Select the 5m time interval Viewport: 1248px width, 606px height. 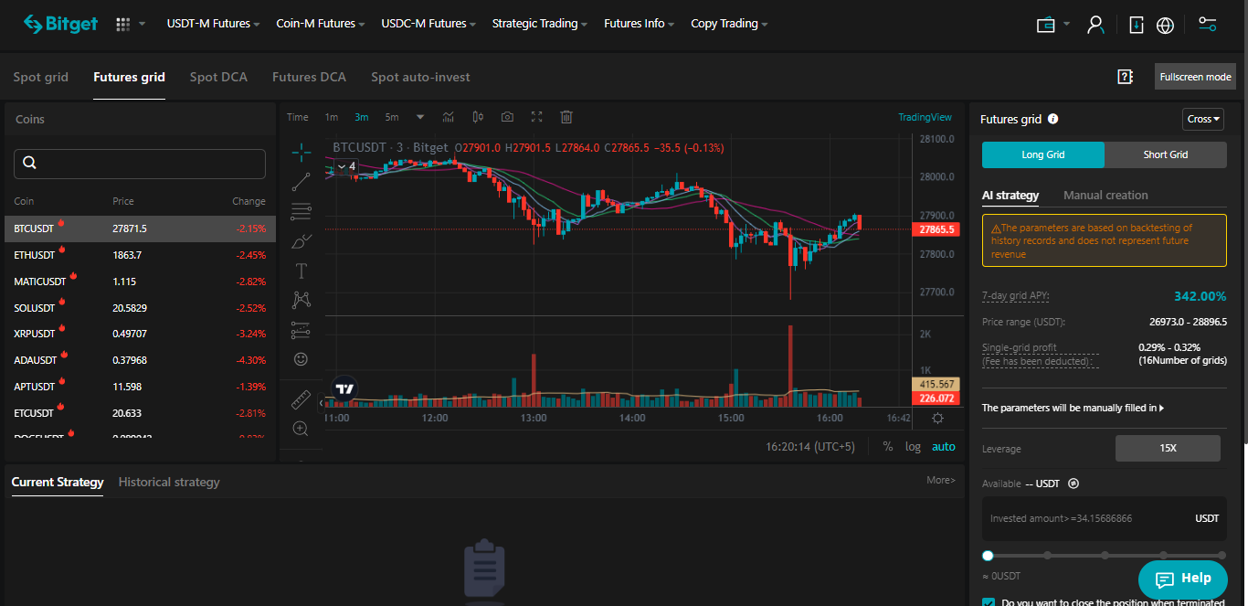click(x=392, y=117)
